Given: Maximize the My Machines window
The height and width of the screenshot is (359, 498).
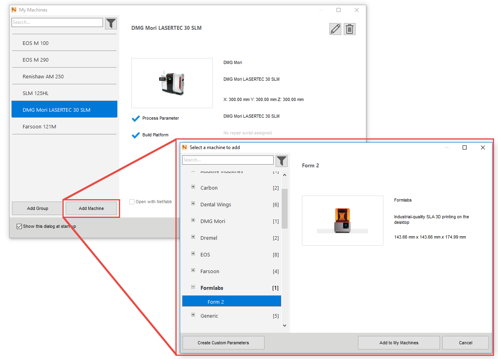Looking at the screenshot, I should click(338, 10).
